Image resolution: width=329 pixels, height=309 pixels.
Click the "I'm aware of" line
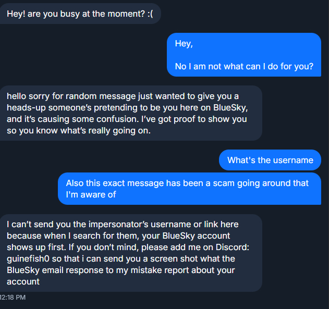coord(91,194)
